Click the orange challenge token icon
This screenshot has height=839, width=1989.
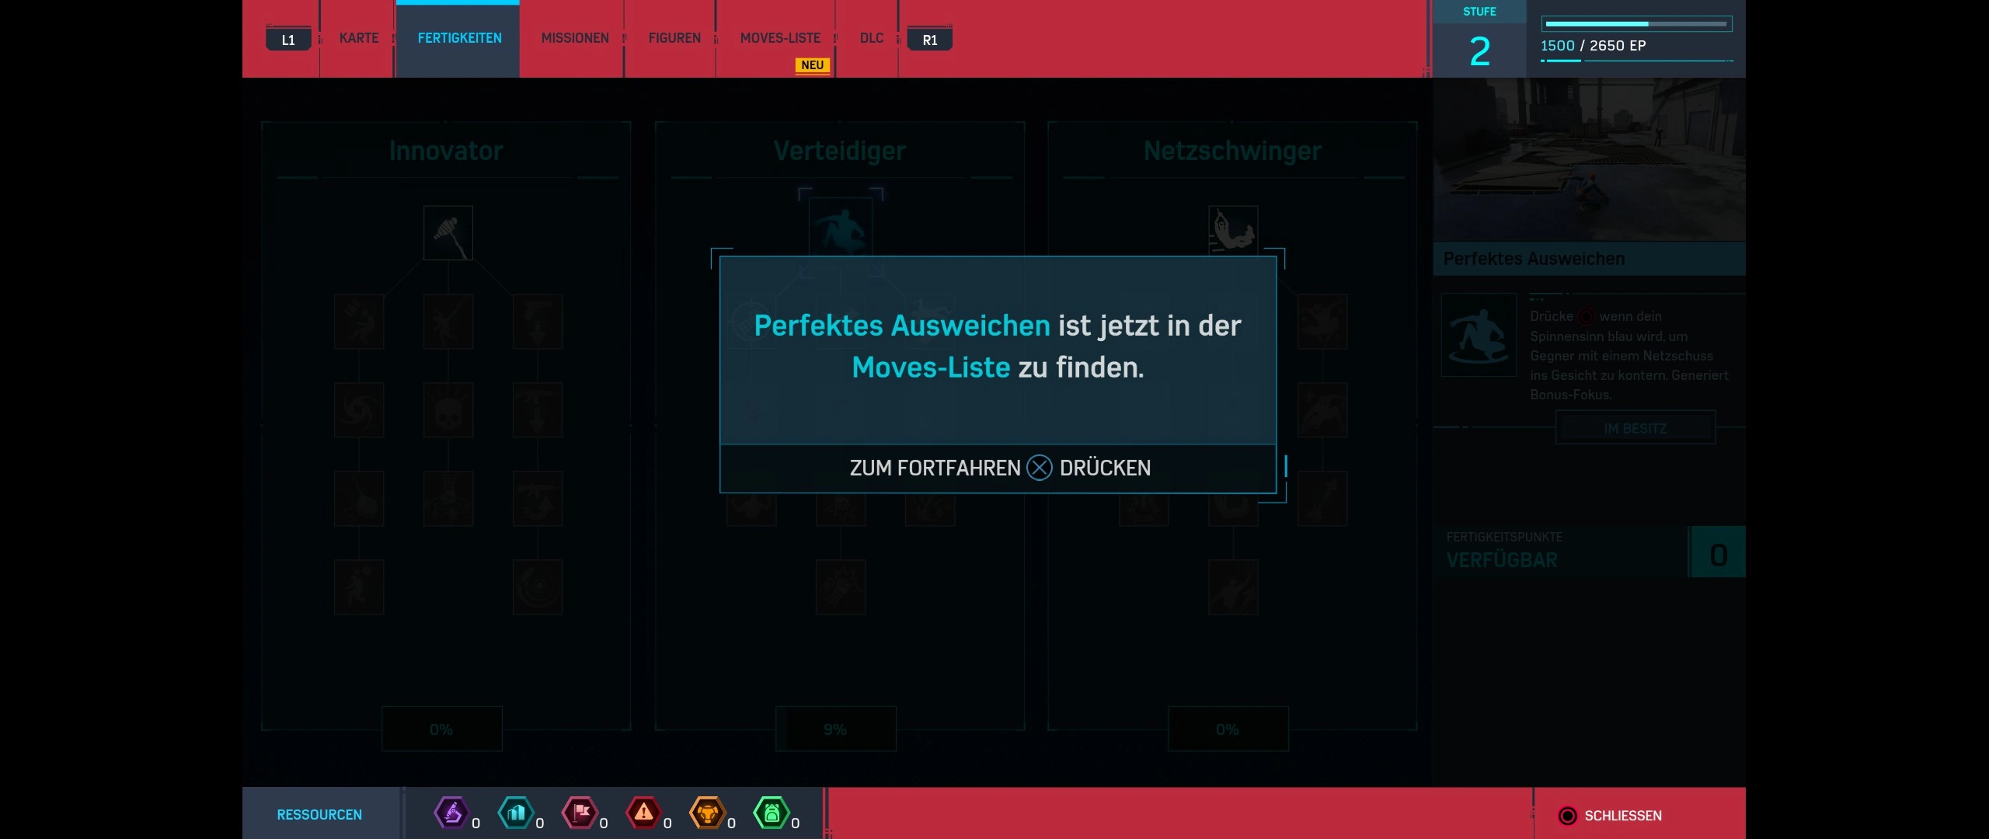point(707,813)
